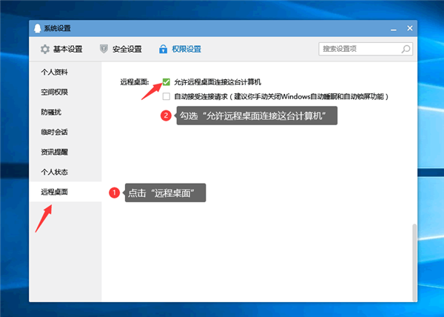Viewport: 444px width, 317px height.
Task: Open 个人状态 settings page
Action: coord(54,173)
